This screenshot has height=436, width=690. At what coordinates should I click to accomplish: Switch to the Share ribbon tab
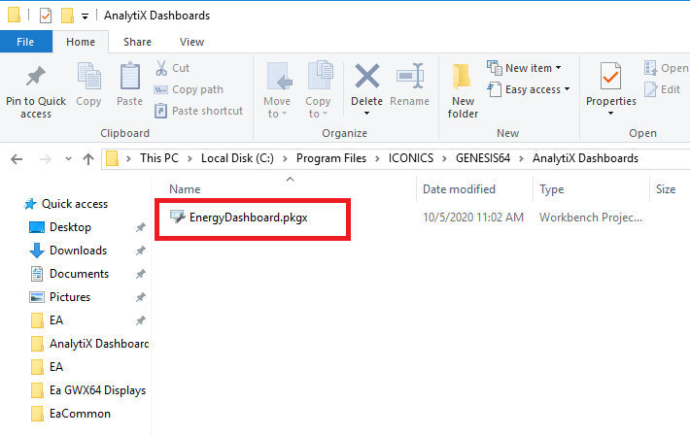click(x=137, y=42)
